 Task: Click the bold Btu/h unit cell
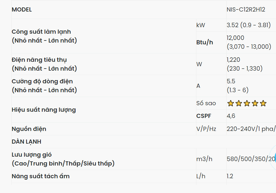205,42
